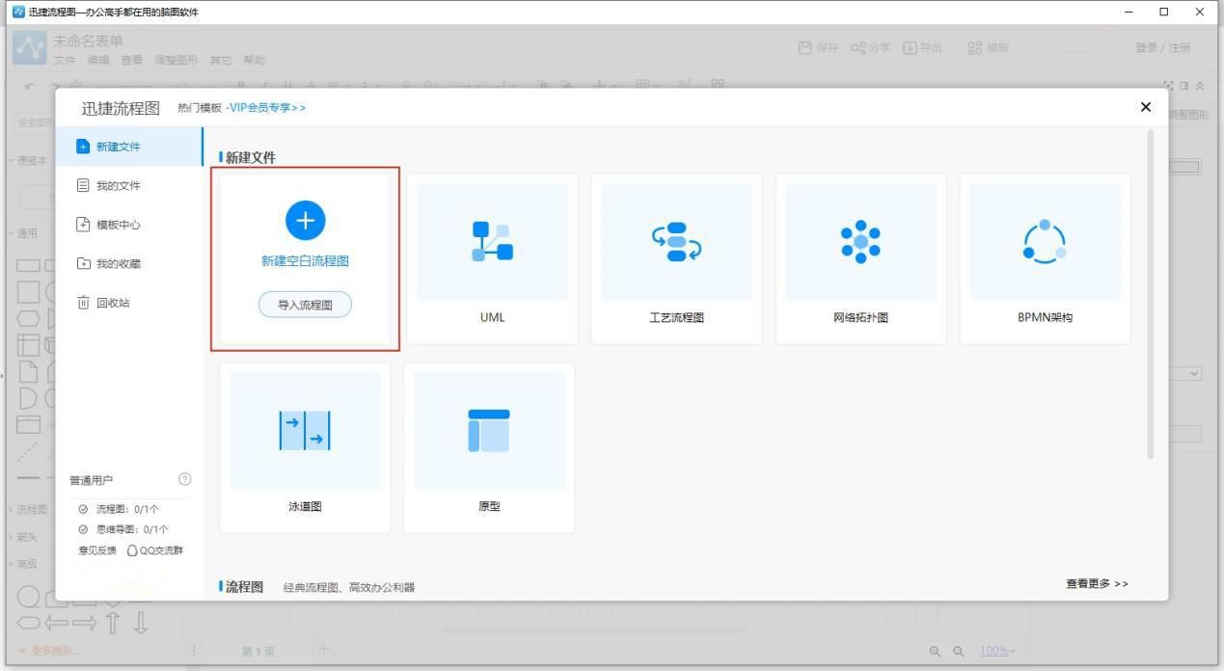Open the BPMN架构 template icon

pos(1045,241)
